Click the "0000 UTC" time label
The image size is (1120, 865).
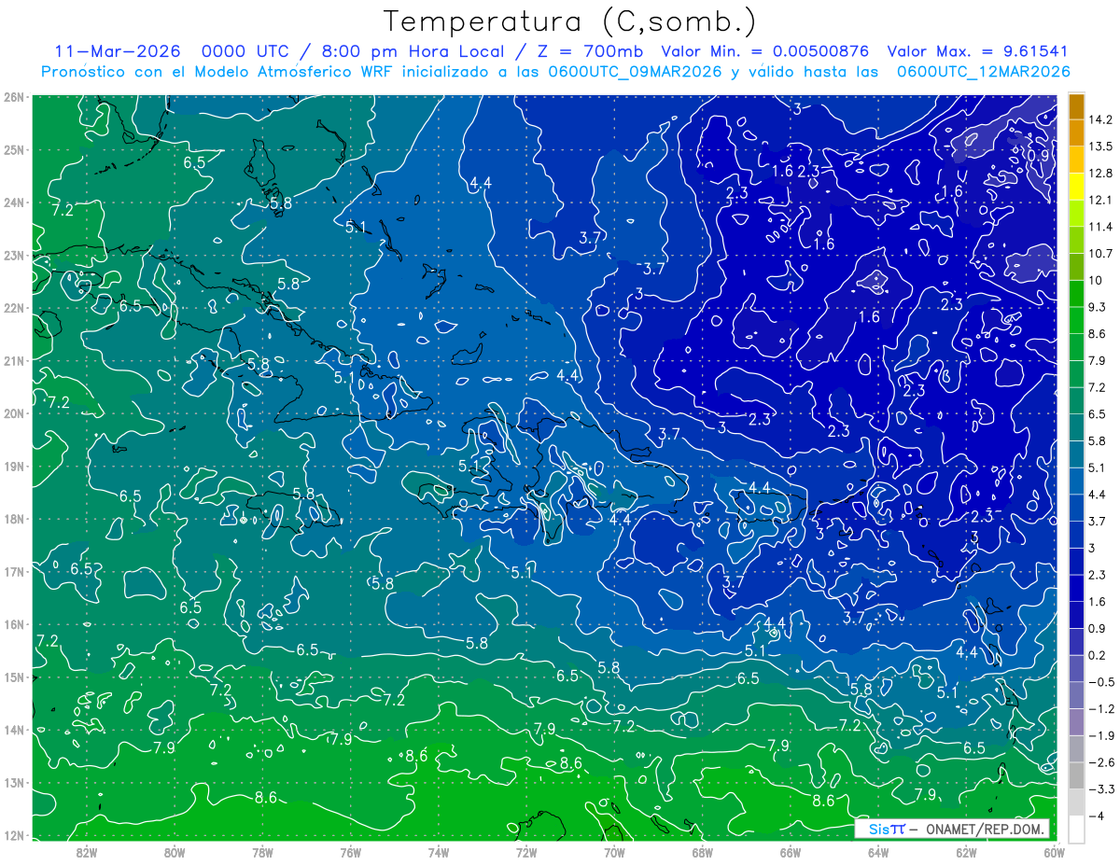pyautogui.click(x=246, y=51)
